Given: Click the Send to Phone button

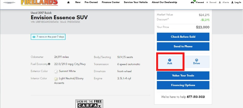Looking at the screenshot, I should pos(183,46).
